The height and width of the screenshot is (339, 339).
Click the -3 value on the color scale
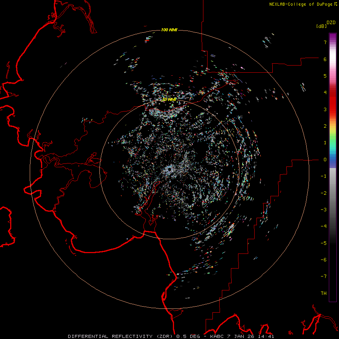(324, 210)
